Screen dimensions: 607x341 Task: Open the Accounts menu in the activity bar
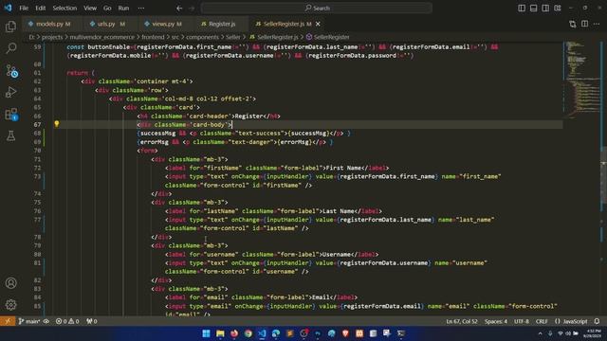pos(10,283)
